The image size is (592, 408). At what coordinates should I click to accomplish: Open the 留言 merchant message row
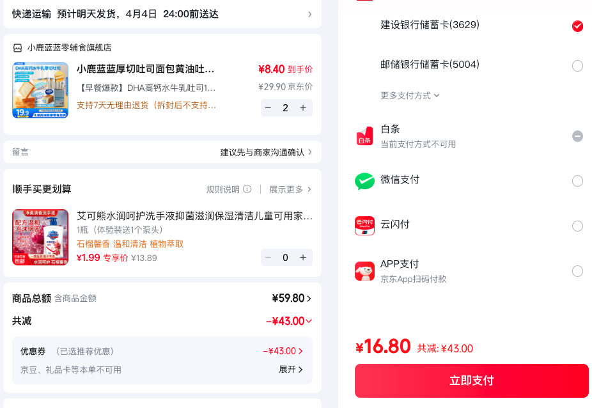tap(162, 152)
